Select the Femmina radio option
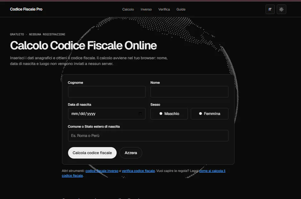Image resolution: width=301 pixels, height=199 pixels. point(209,114)
